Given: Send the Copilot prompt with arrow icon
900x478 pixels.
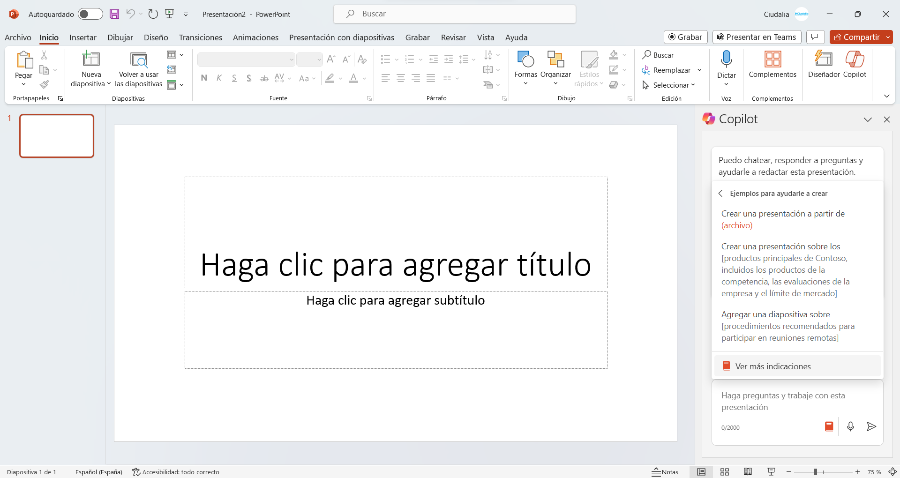Looking at the screenshot, I should 871,426.
